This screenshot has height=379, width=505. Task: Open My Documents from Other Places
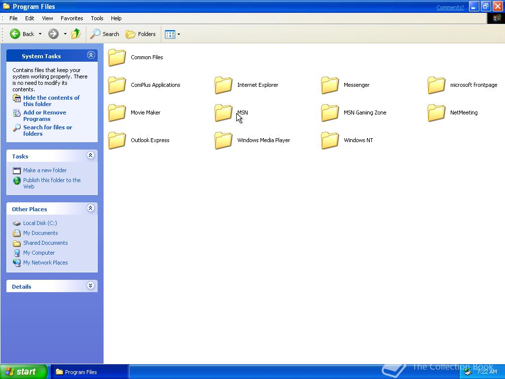click(40, 233)
